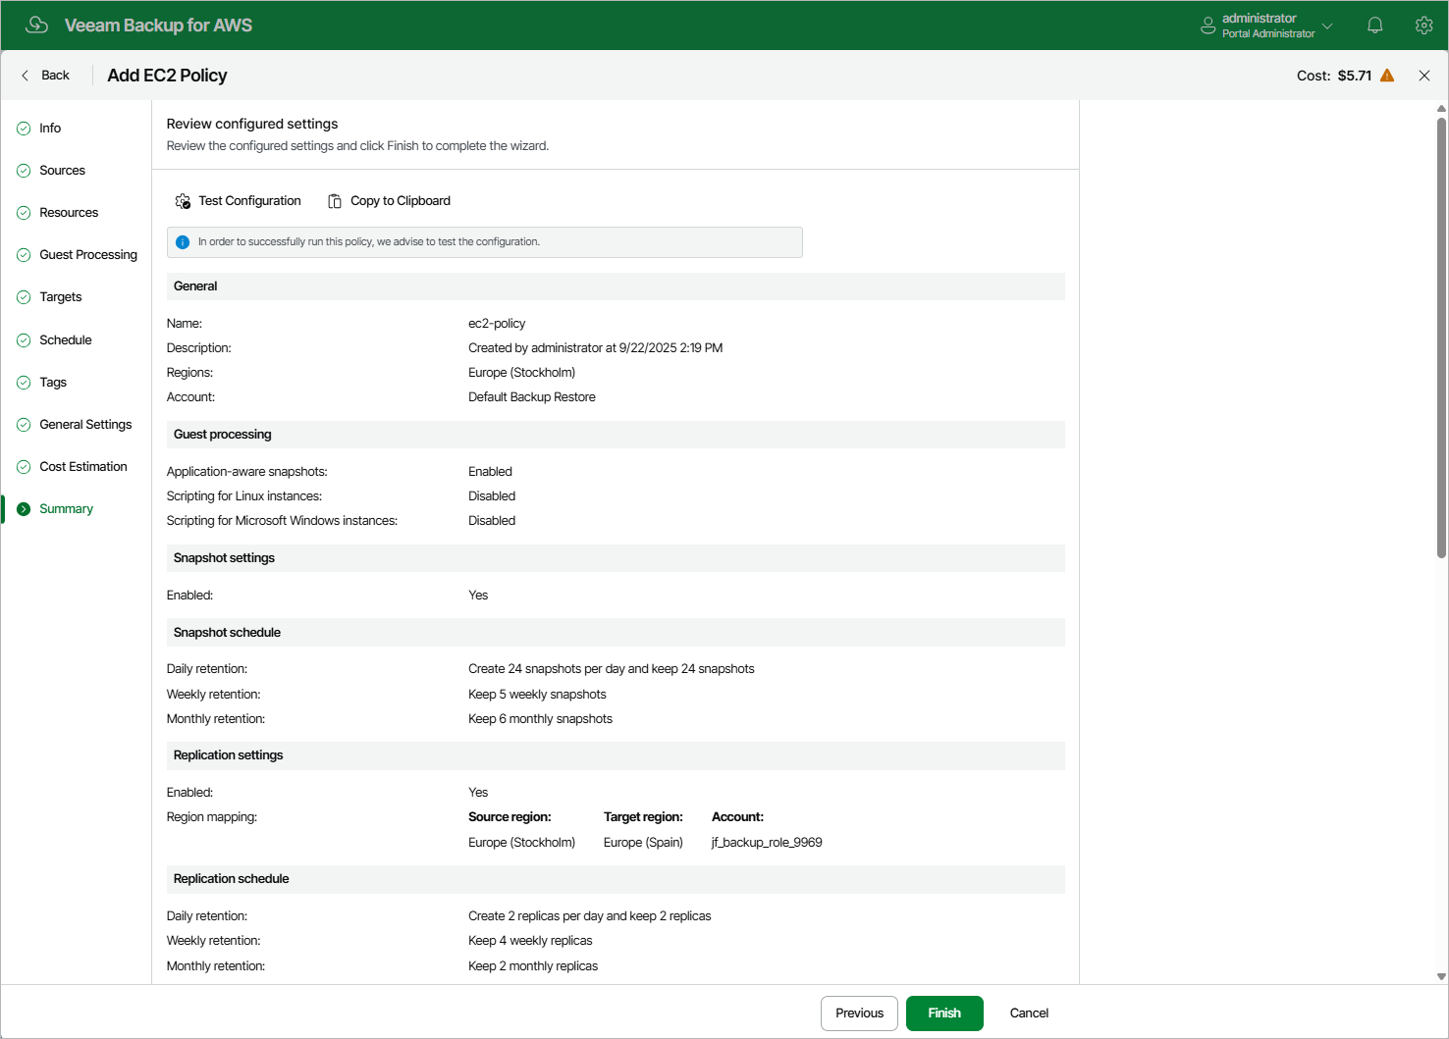Click the Info step checkmark icon
Image resolution: width=1449 pixels, height=1039 pixels.
coord(24,129)
